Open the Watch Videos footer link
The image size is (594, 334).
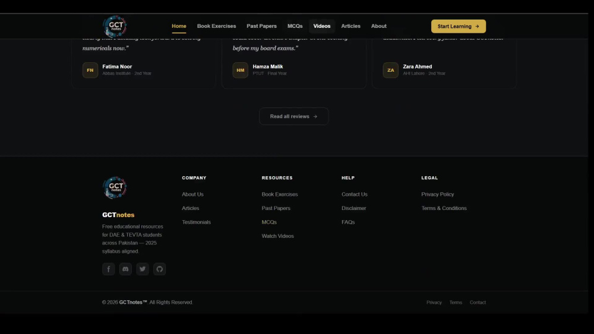tap(277, 236)
